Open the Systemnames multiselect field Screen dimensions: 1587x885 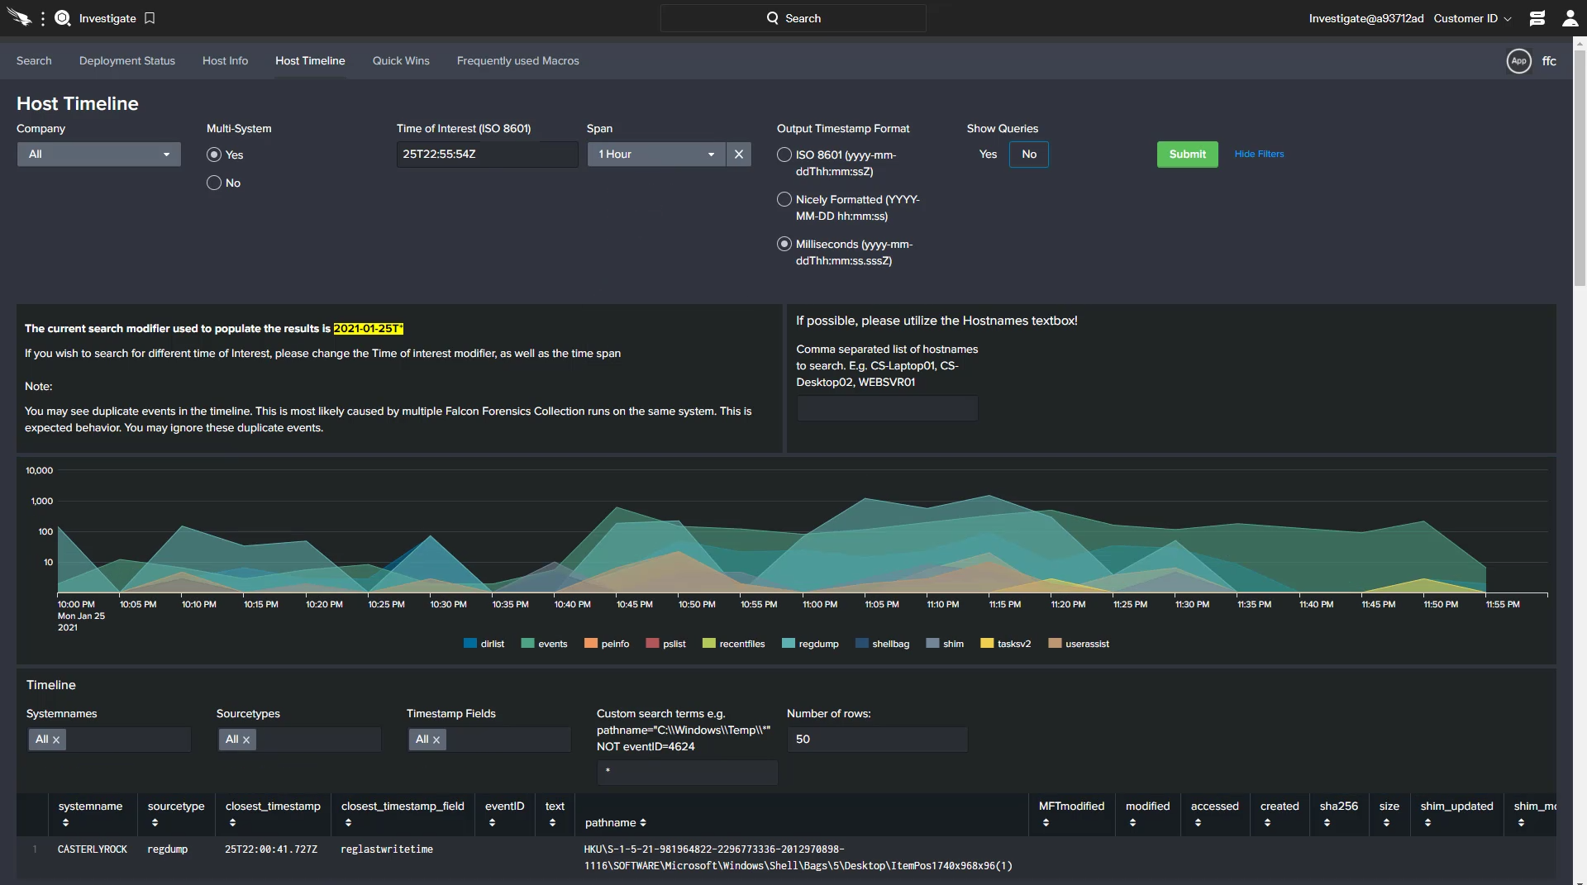(108, 740)
